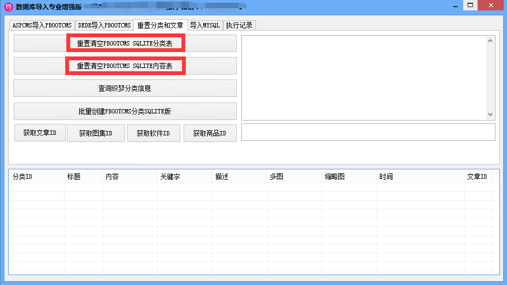Click the 分类ID column header
The height and width of the screenshot is (285, 507).
point(36,176)
